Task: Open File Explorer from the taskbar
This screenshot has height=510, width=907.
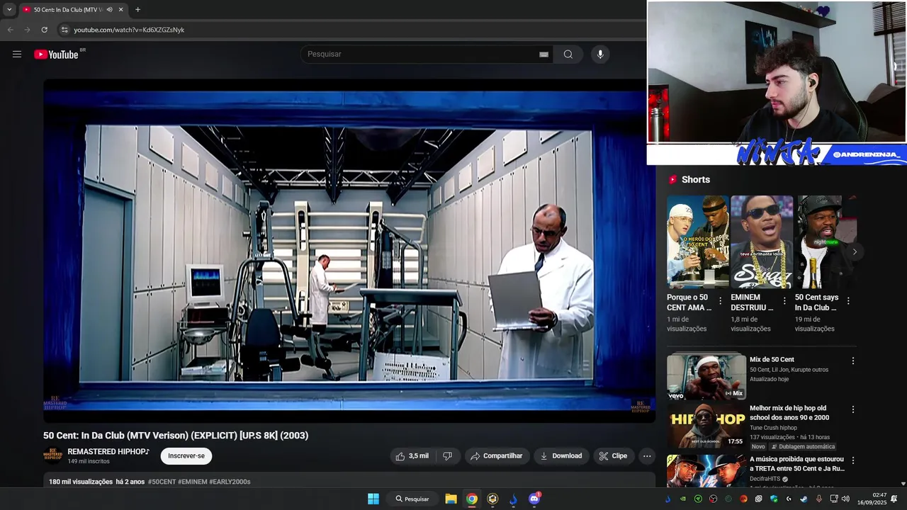Action: click(x=451, y=499)
